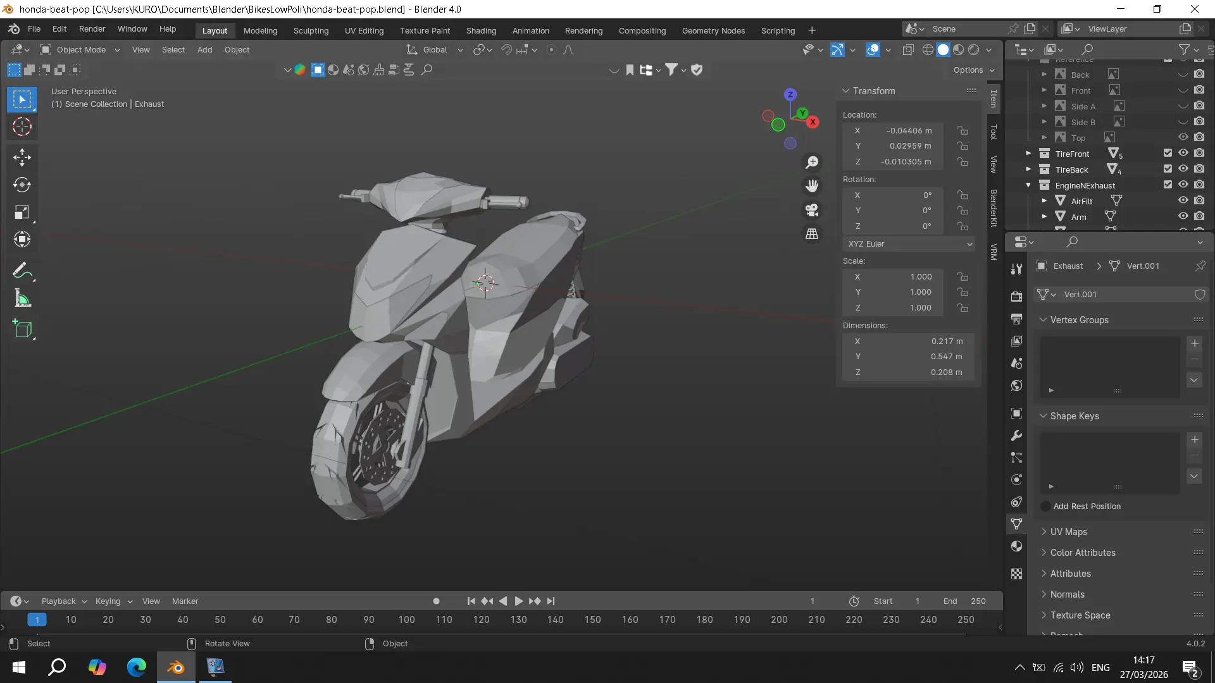Screen dimensions: 1215x683
Task: Toggle camera view icon
Action: (x=812, y=210)
